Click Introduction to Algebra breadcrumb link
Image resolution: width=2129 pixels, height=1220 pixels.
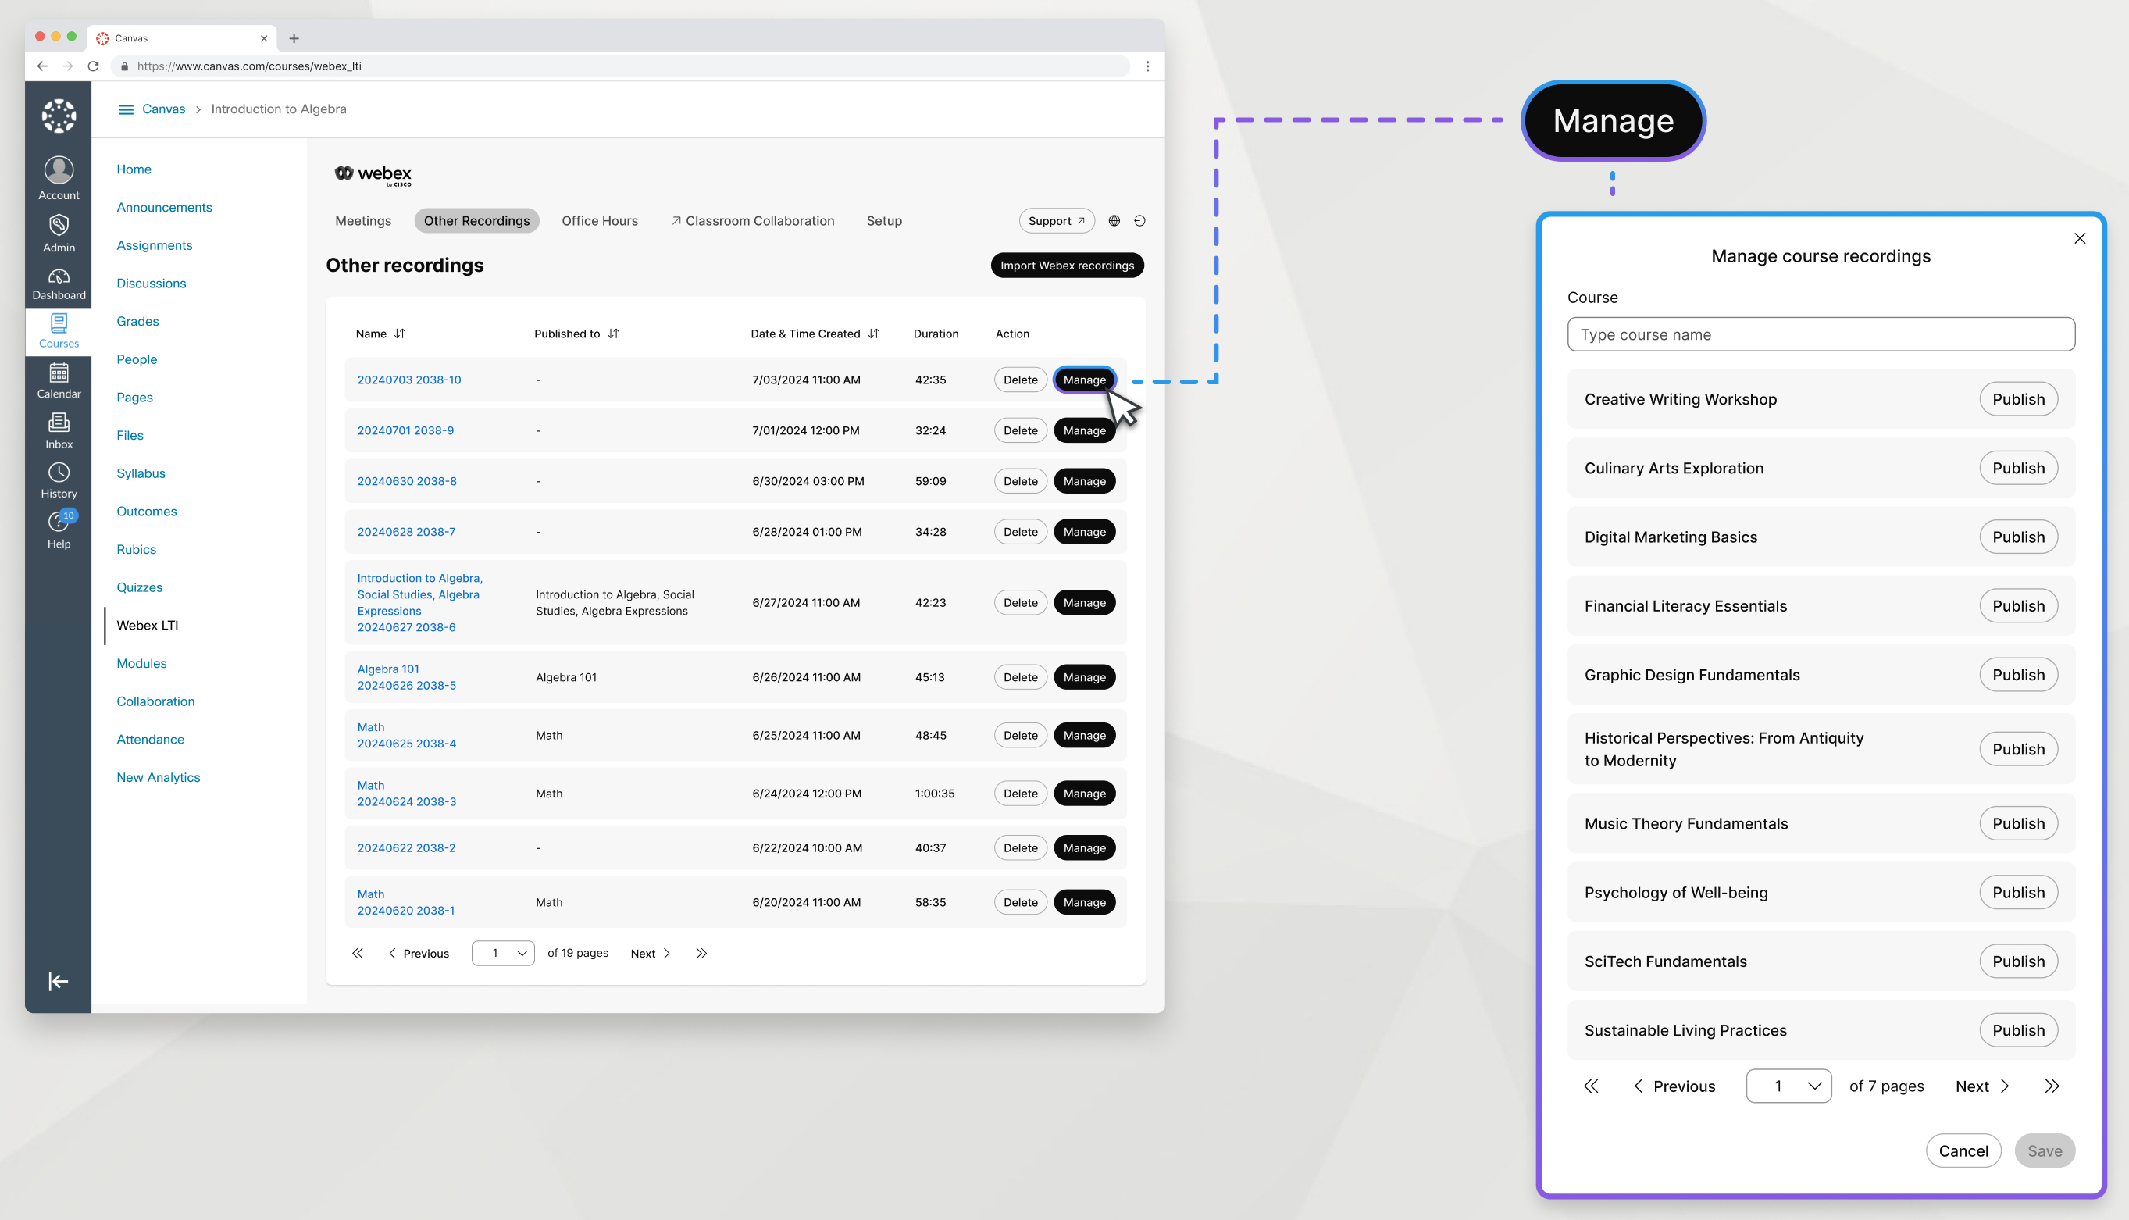tap(278, 109)
